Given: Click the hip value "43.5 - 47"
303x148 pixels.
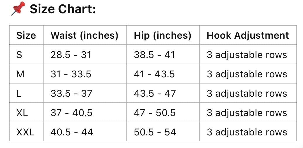Looking at the screenshot, I should [x=155, y=93].
